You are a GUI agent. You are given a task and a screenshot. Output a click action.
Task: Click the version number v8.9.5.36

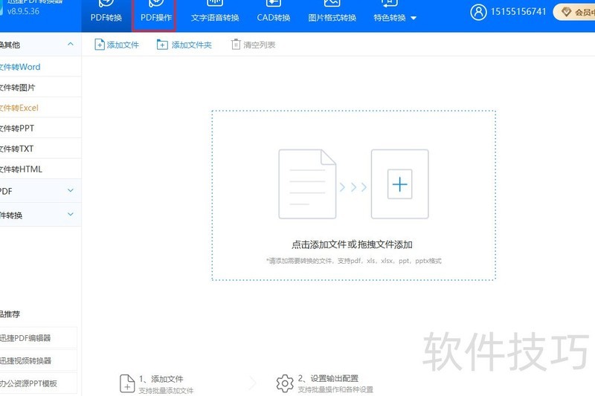(x=23, y=11)
